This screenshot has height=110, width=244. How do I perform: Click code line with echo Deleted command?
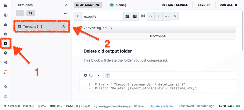146,88
